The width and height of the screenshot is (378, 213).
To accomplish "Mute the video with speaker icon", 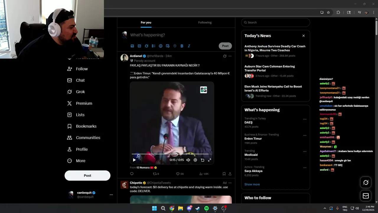I will pyautogui.click(x=188, y=160).
